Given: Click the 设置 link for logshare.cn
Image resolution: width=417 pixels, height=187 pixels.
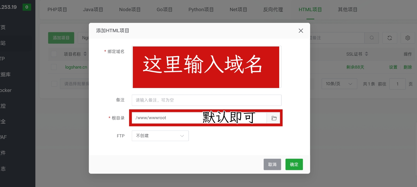Looking at the screenshot, I should [393, 67].
